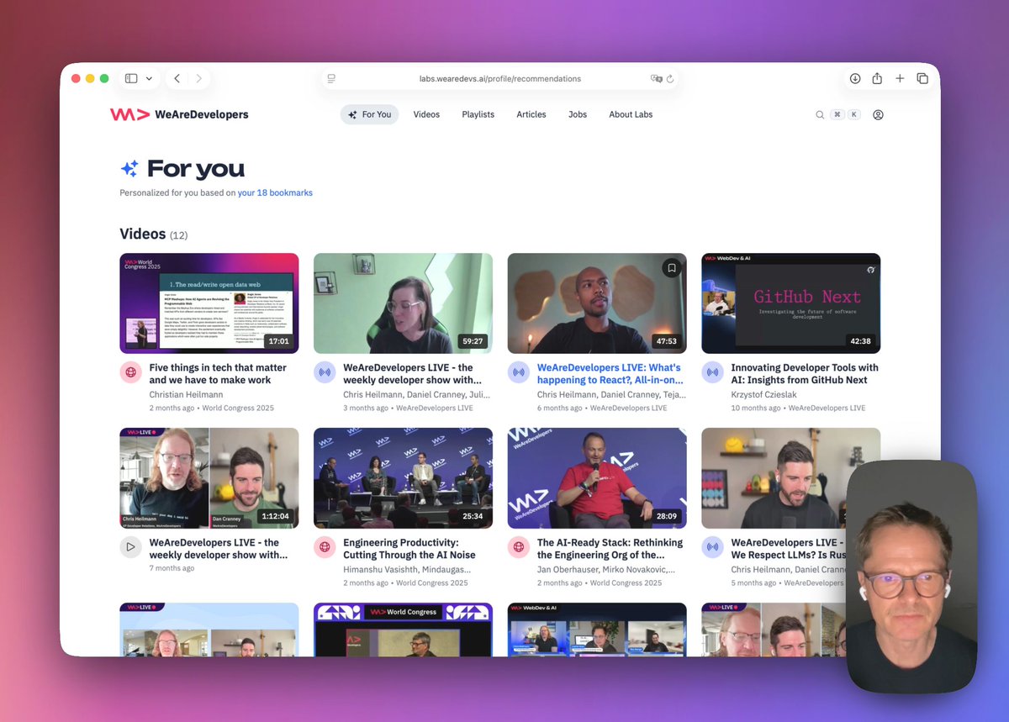This screenshot has width=1009, height=722.
Task: Click broadcast icon beside Innovating Developer Tools
Action: point(712,372)
